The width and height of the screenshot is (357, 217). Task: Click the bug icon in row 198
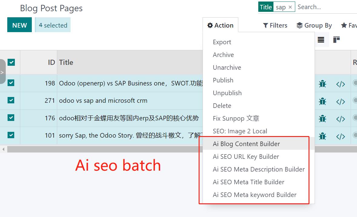(322, 84)
